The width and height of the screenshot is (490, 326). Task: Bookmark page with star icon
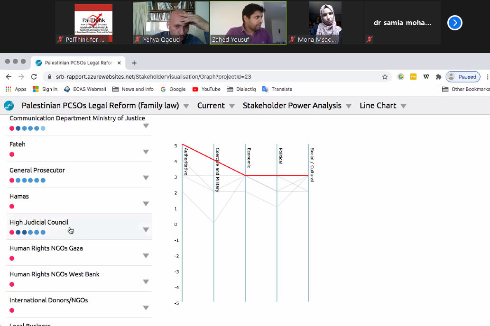[385, 77]
